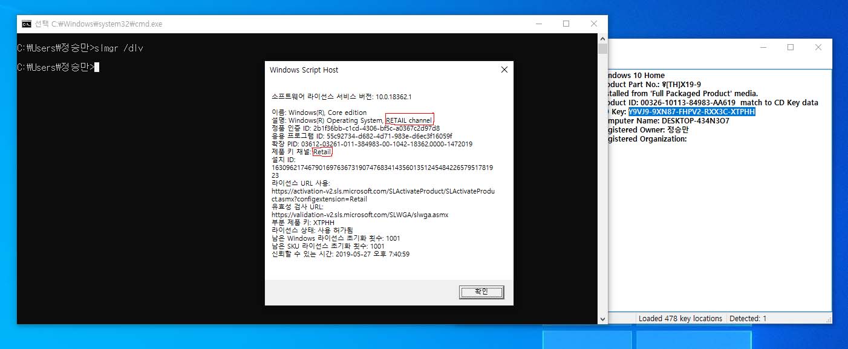848x349 pixels.
Task: Click the Registered Organization line
Action: 648,139
